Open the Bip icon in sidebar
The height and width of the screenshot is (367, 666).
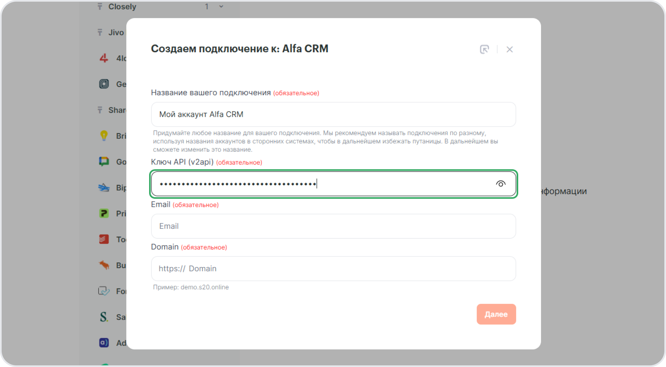point(104,187)
